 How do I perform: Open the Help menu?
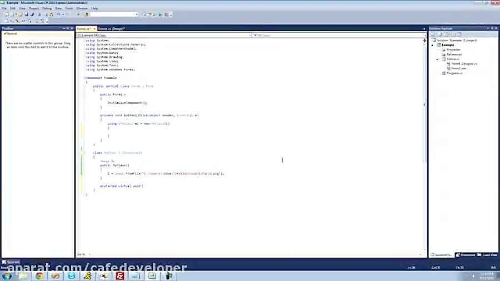[94, 8]
